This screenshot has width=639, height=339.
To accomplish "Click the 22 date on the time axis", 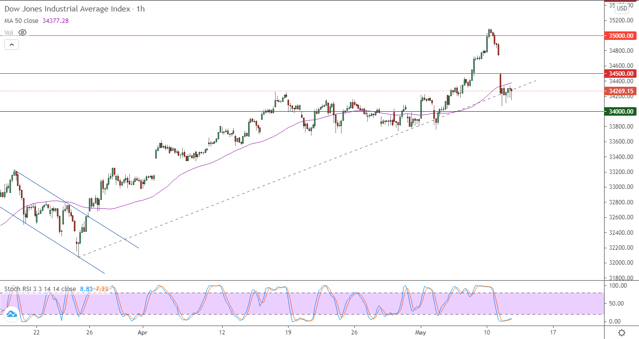I will [x=36, y=332].
